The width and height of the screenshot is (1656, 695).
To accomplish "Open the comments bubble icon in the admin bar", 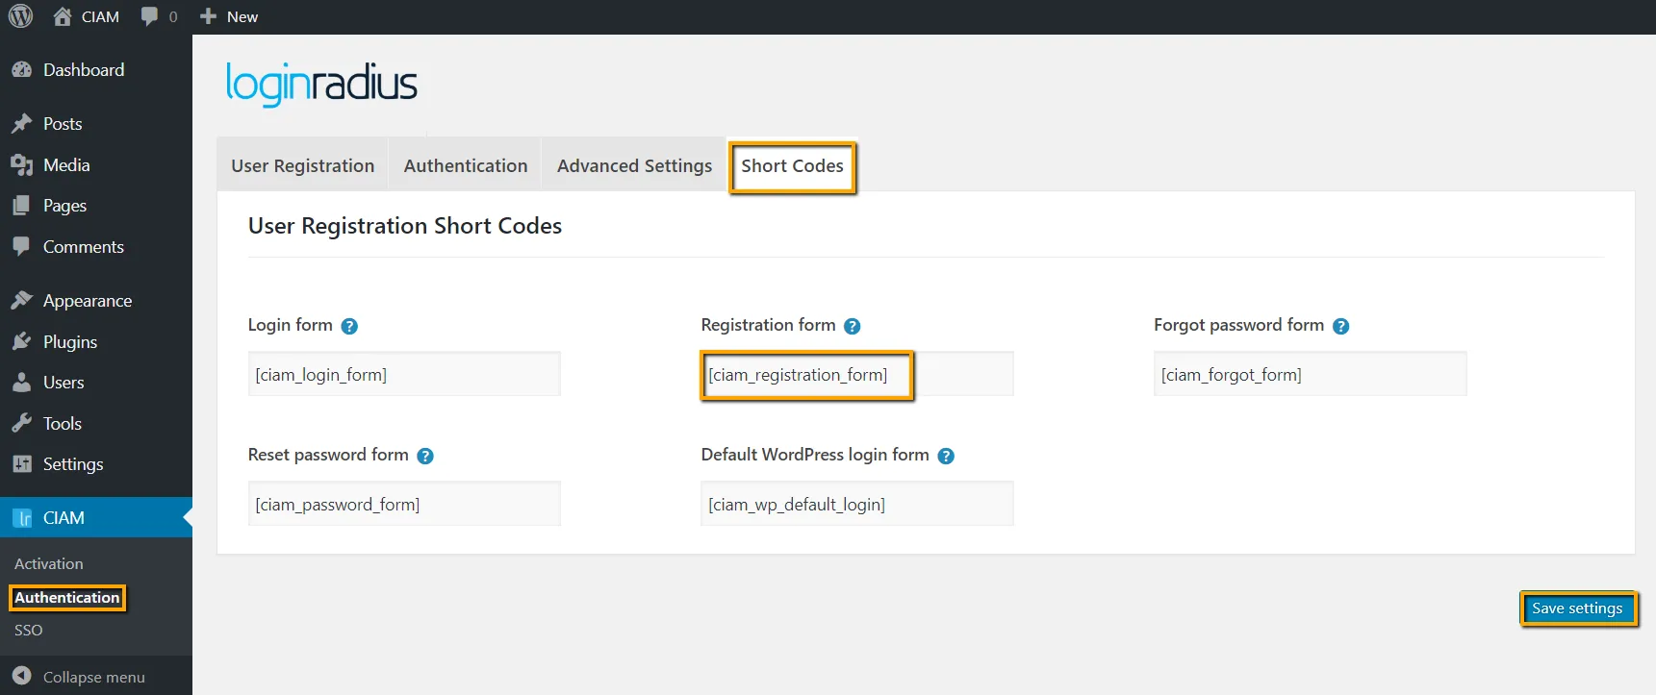I will [149, 16].
